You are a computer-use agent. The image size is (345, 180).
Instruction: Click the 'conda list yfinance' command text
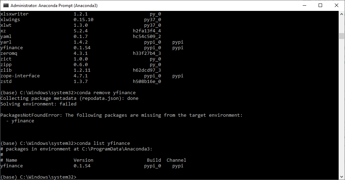(103, 143)
